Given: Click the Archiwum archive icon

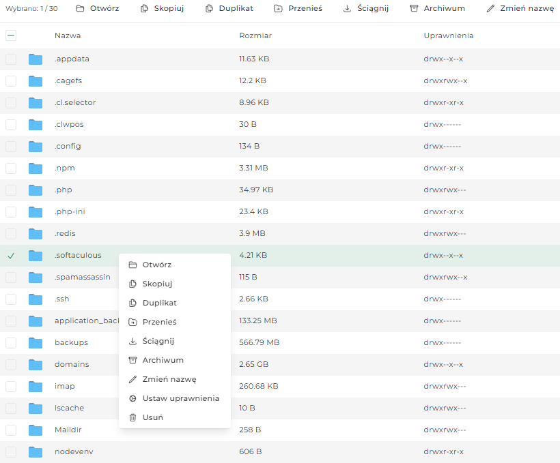Looking at the screenshot, I should click(x=412, y=8).
